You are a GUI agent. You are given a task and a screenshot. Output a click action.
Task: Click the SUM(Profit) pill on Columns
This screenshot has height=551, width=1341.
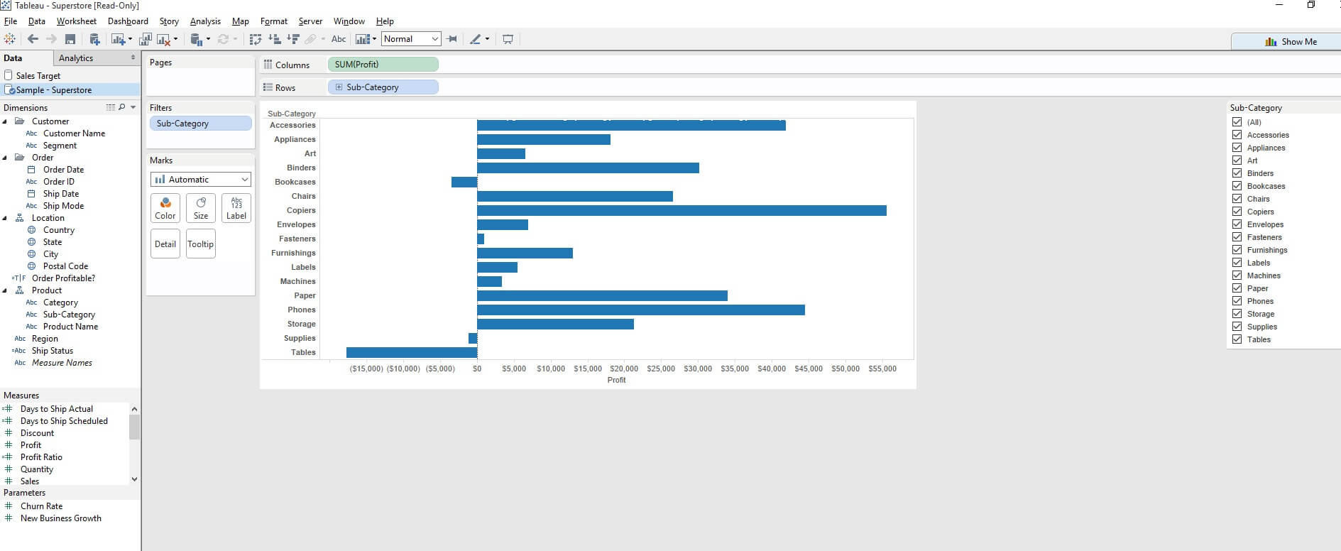(383, 65)
